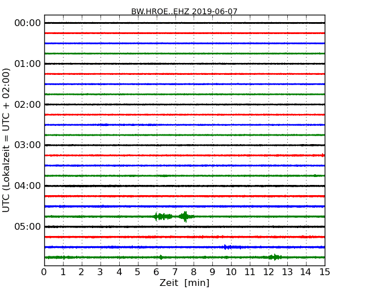Click the bottom green trace spike near minute 6.2
The height and width of the screenshot is (295, 369).
pos(161,257)
